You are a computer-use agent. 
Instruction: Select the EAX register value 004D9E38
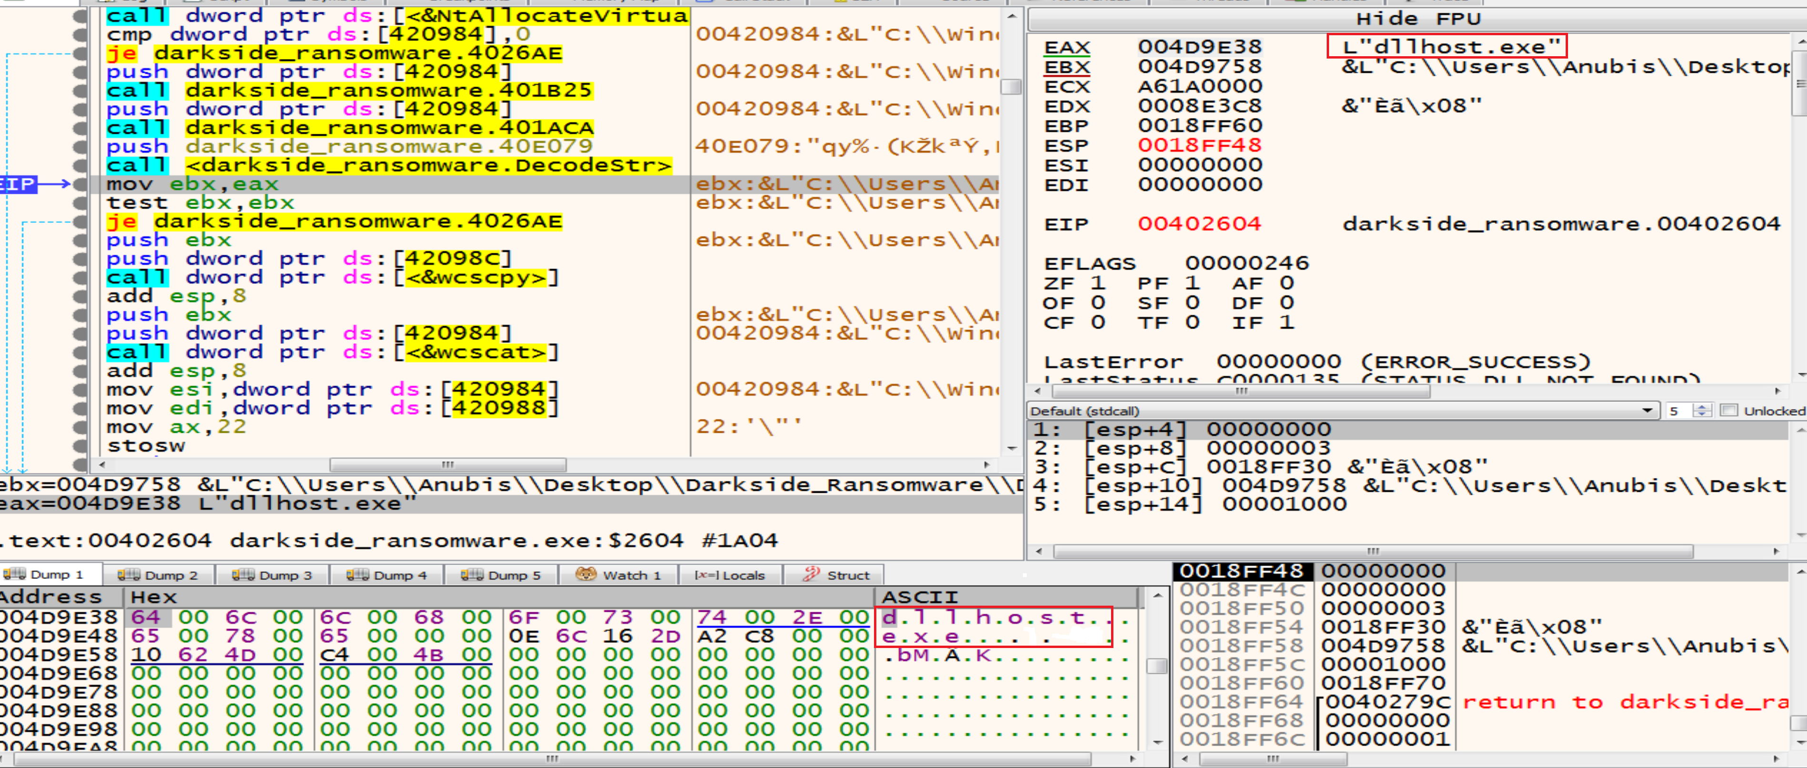[x=1199, y=47]
